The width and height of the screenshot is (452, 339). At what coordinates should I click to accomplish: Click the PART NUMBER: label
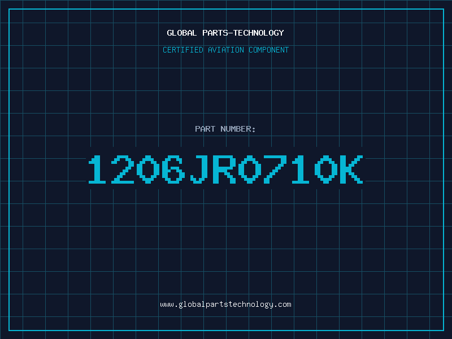pyautogui.click(x=225, y=129)
